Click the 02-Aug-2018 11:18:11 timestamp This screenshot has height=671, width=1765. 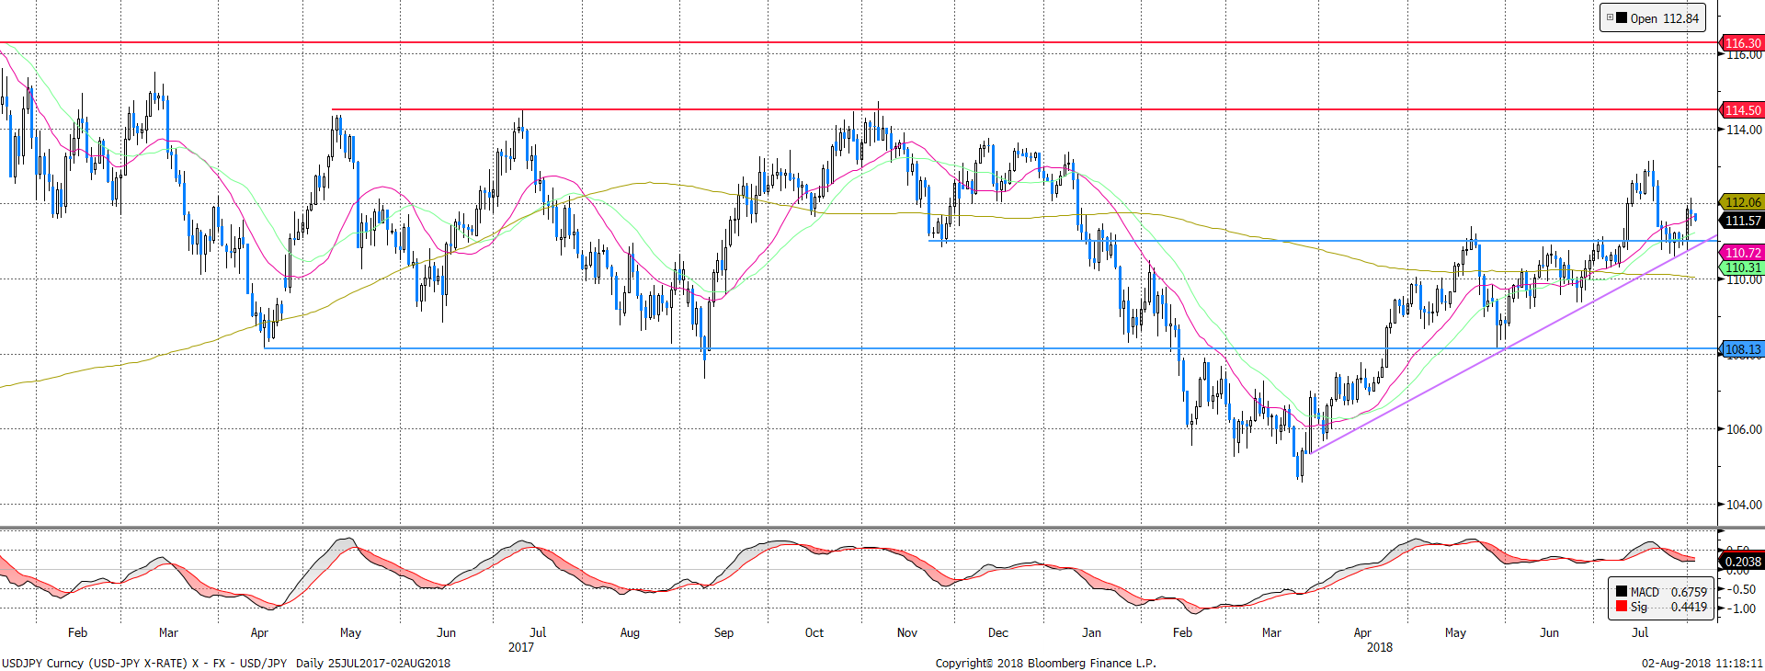[1702, 663]
